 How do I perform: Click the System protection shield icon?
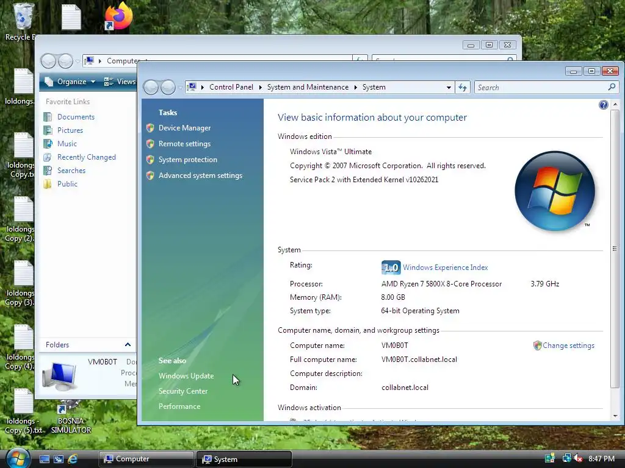point(150,160)
